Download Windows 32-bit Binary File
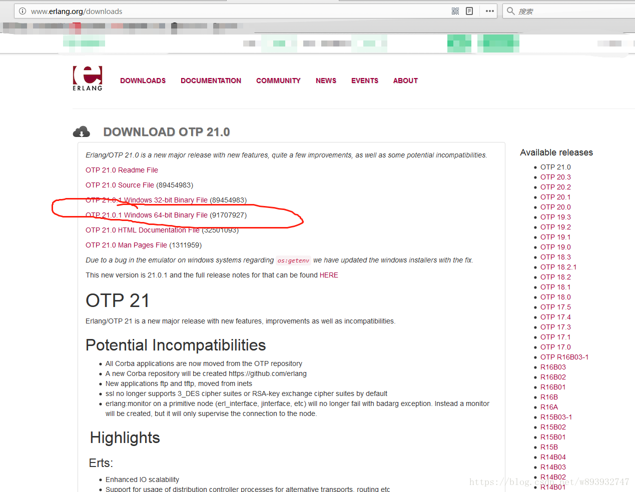The height and width of the screenshot is (492, 635). pyautogui.click(x=147, y=200)
